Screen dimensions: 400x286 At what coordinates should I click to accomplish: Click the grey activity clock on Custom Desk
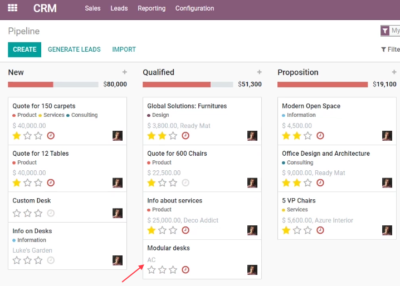[51, 213]
